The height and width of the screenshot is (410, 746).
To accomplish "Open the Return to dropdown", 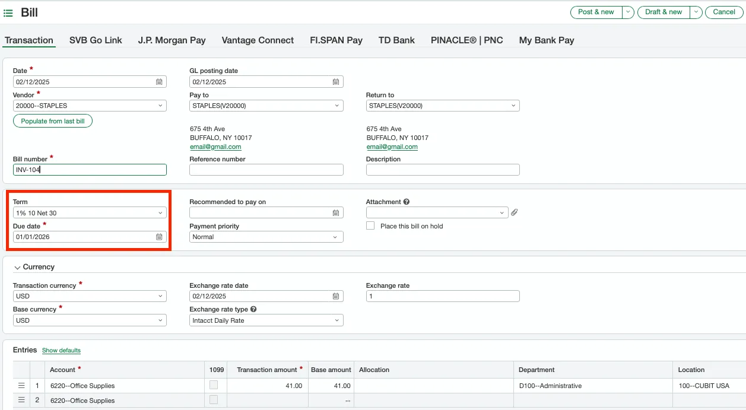I will point(443,106).
